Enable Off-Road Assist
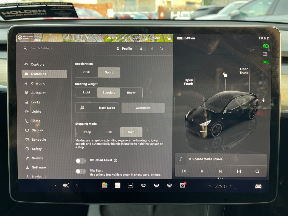 coord(81,161)
